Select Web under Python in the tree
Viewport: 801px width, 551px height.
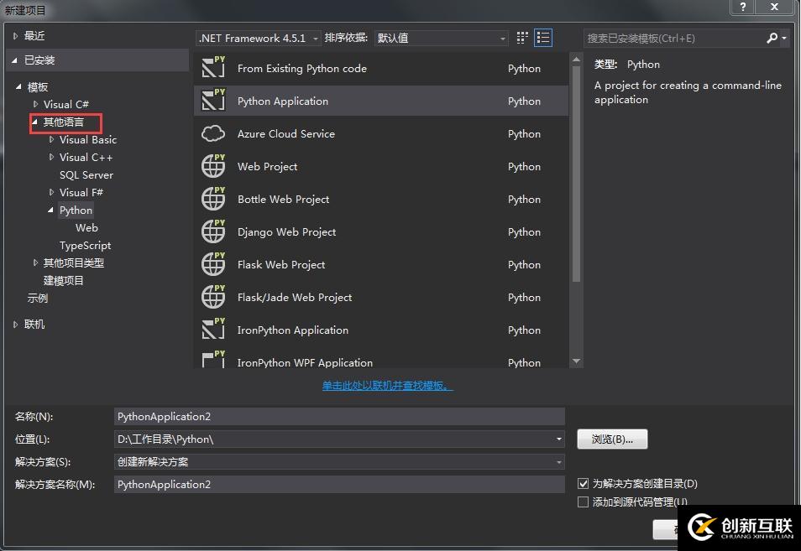[x=86, y=227]
